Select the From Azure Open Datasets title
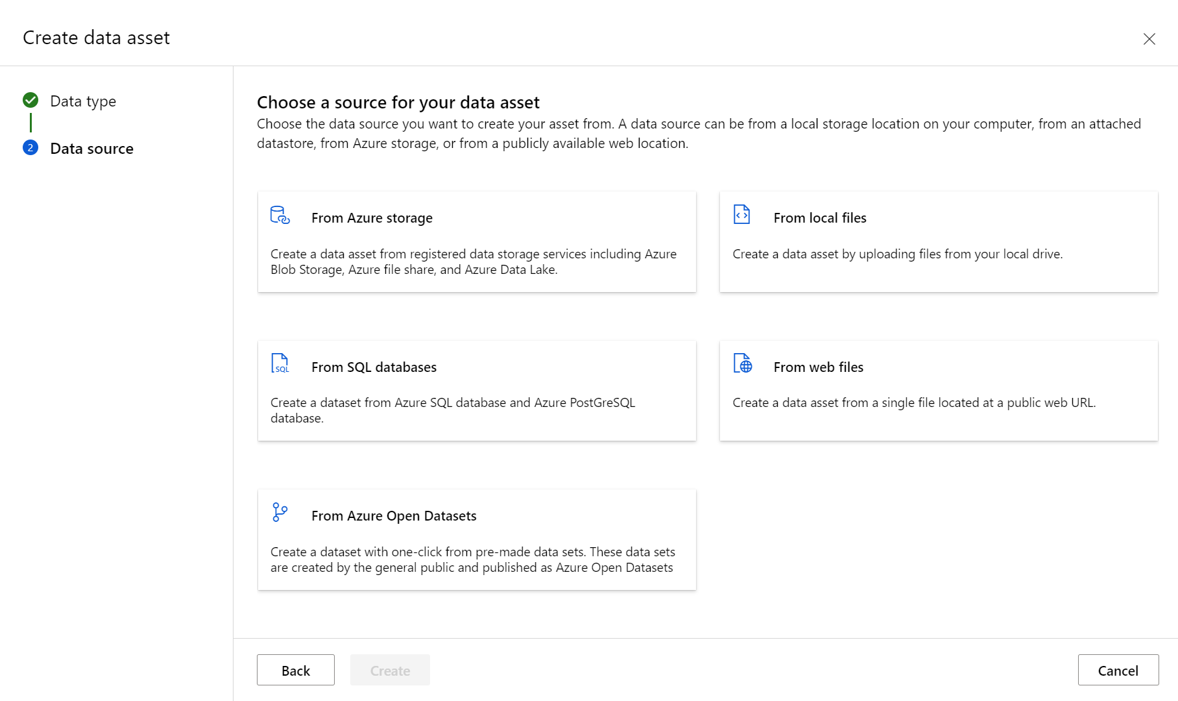Screen dimensions: 1178x701 (x=394, y=516)
